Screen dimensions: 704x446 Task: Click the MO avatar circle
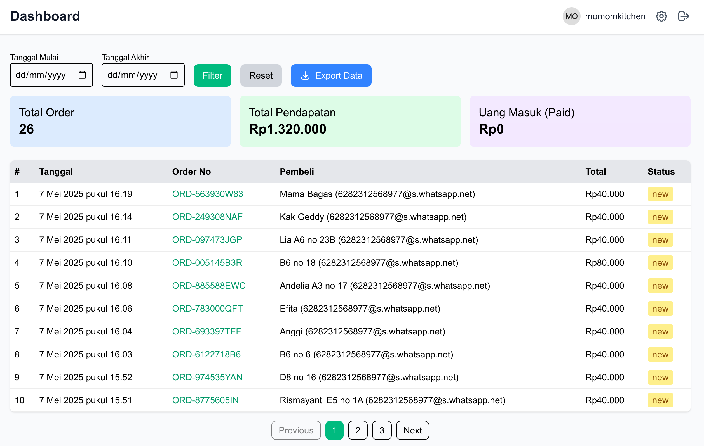571,16
